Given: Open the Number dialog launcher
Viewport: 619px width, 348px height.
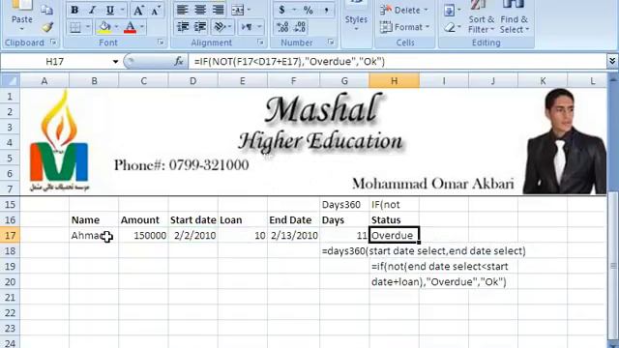Looking at the screenshot, I should 331,42.
